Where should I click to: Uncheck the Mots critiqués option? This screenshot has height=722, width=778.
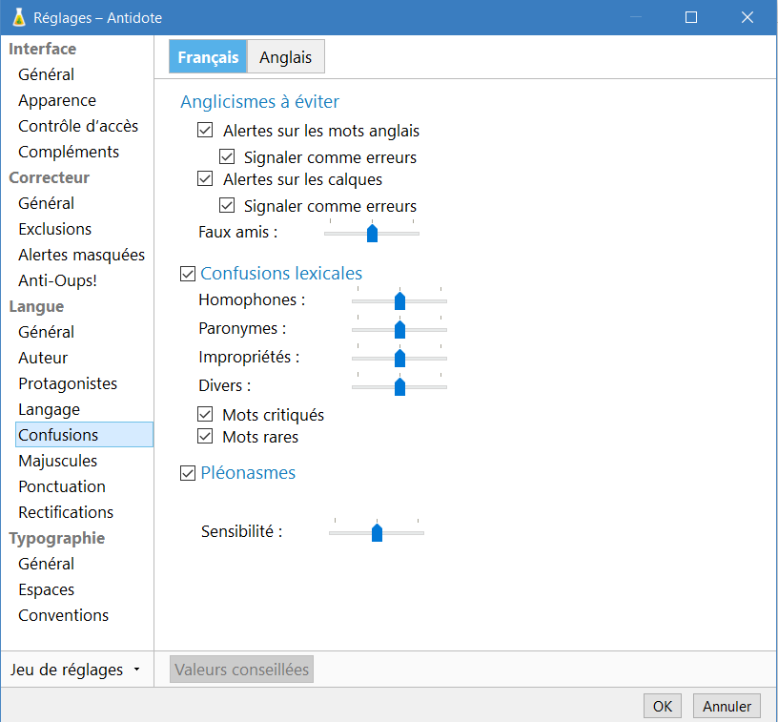205,414
